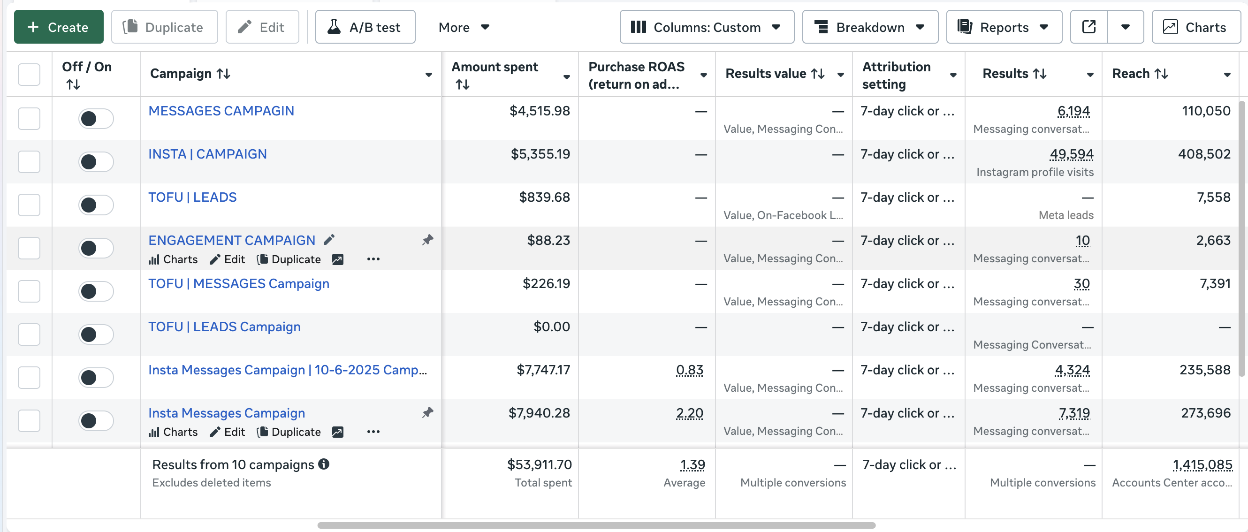
Task: Select the INSTA | CAMPAIGN row checkbox
Action: pos(29,162)
